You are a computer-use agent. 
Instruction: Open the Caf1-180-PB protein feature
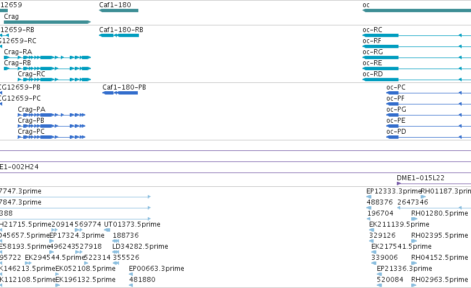120,93
